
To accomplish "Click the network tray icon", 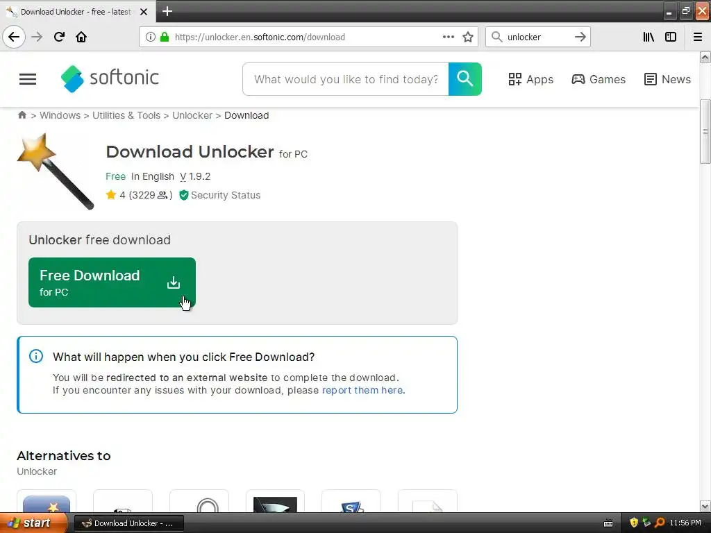I will tap(646, 523).
